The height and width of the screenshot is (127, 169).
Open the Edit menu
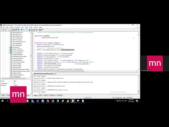(7, 27)
